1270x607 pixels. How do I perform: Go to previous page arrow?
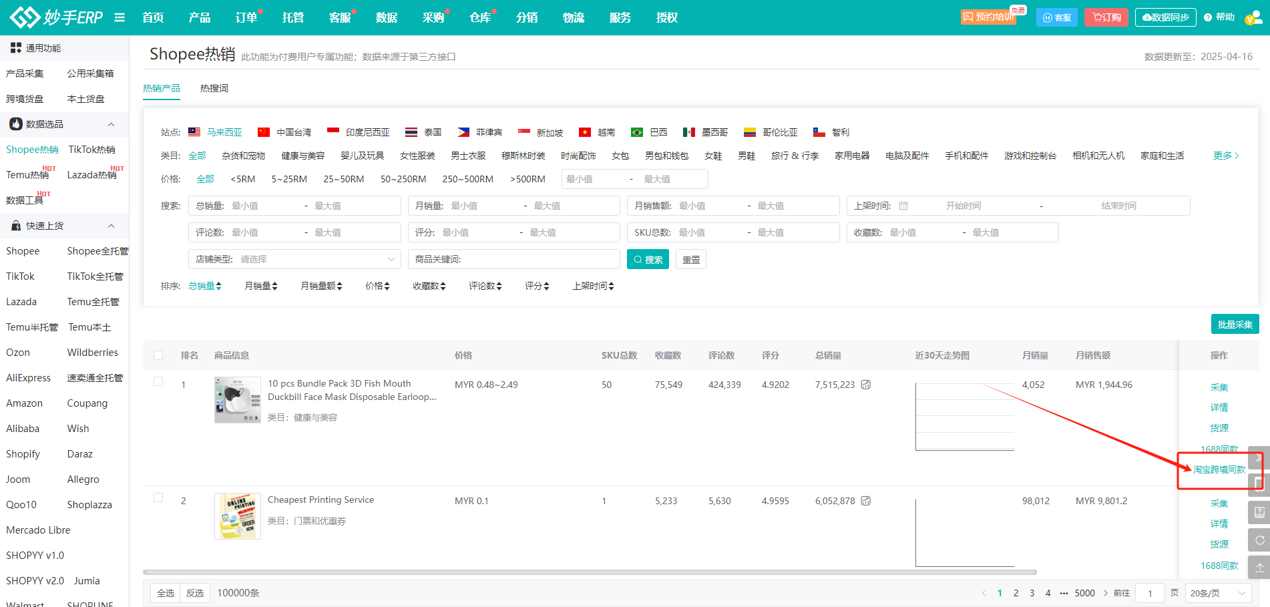click(x=984, y=593)
